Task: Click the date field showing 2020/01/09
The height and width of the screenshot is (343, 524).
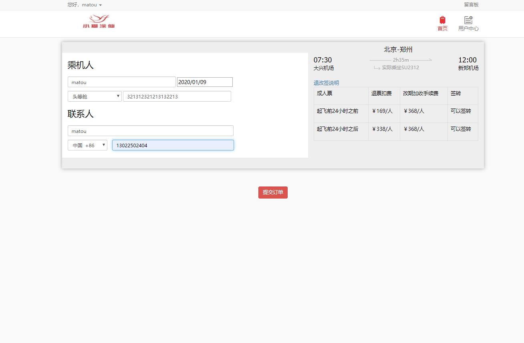Action: click(x=205, y=82)
